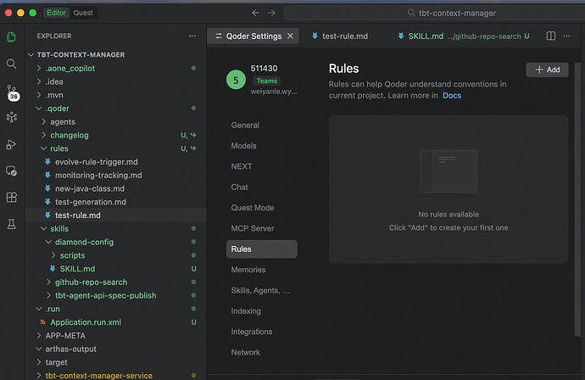Expand the changelog folder
Screen dimensions: 585x380
click(x=43, y=135)
